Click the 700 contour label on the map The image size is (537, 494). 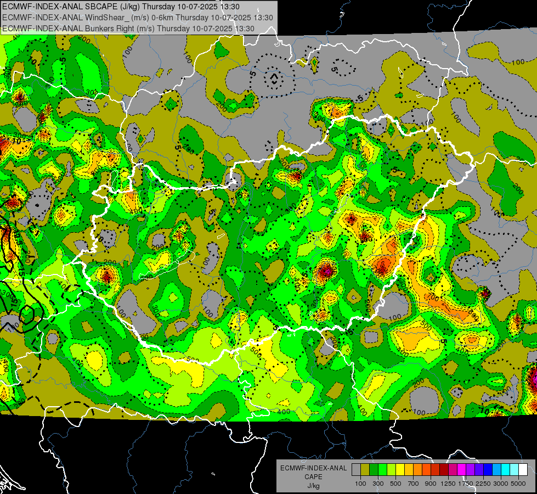pos(433,297)
